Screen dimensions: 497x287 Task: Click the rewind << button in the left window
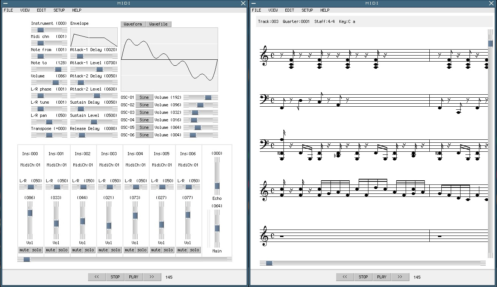tap(97, 277)
